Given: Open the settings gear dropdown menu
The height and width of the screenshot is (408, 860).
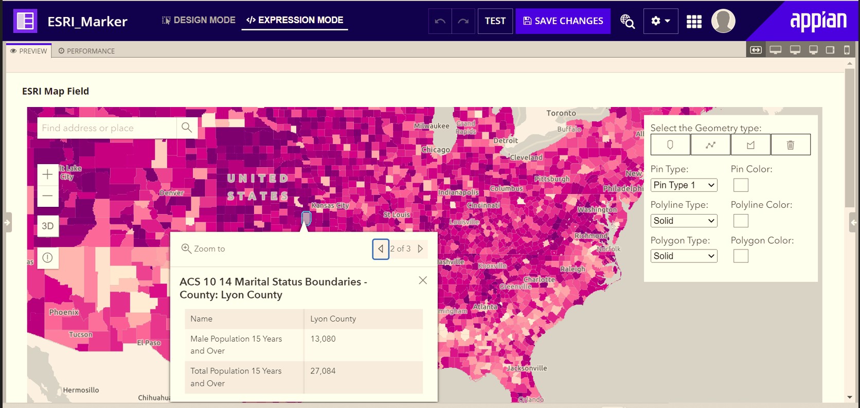Looking at the screenshot, I should coord(660,21).
